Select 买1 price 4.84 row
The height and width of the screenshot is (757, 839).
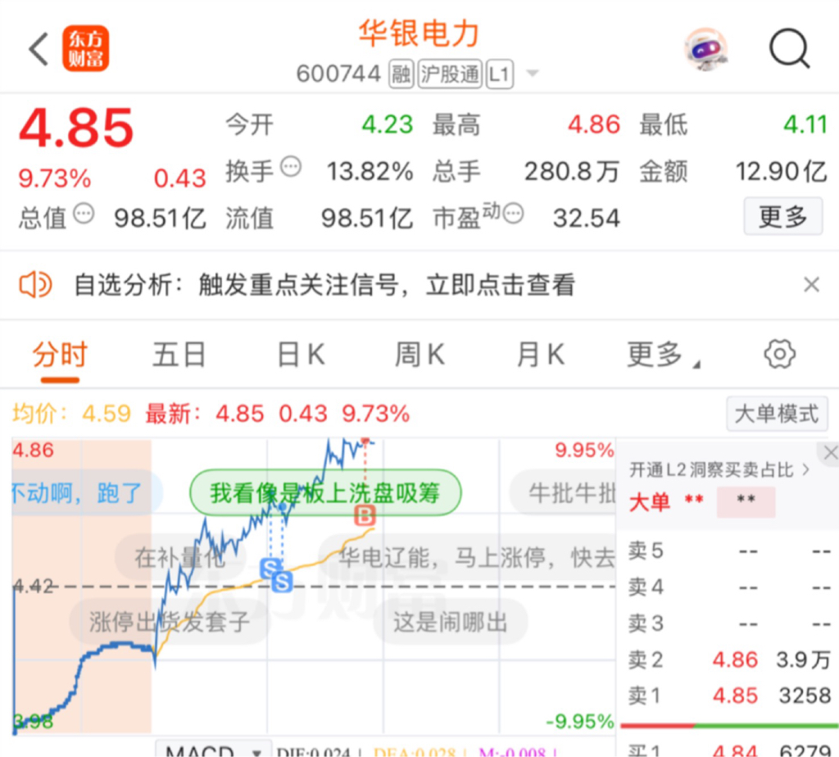[729, 750]
